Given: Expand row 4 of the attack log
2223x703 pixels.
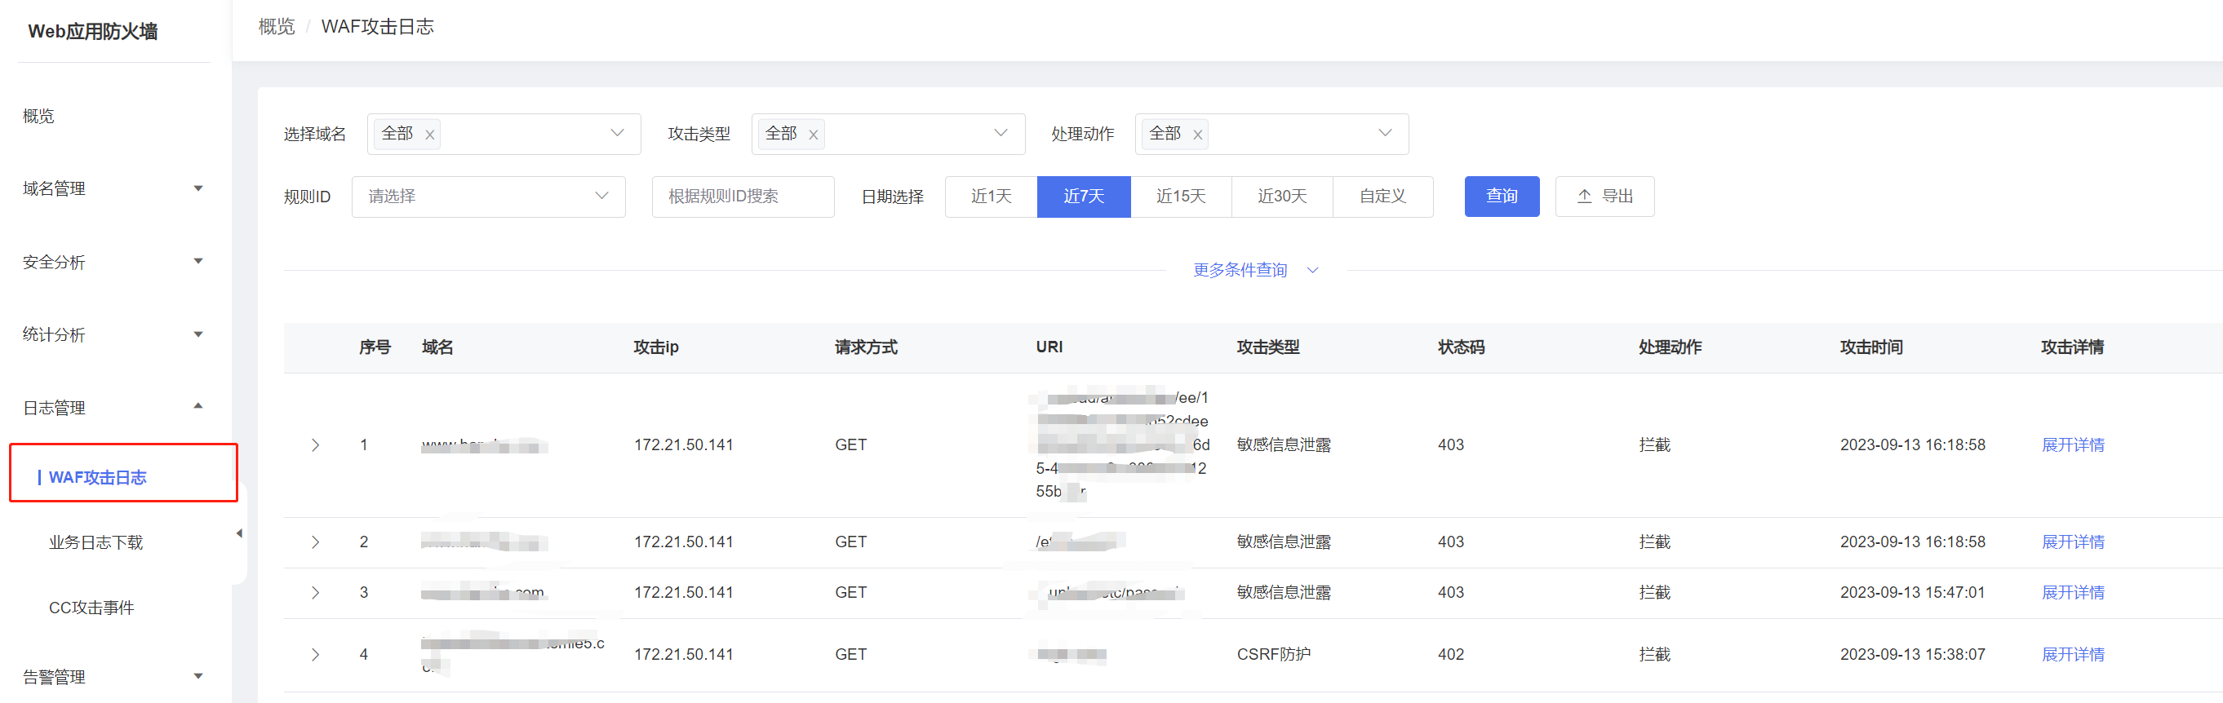Looking at the screenshot, I should 316,655.
